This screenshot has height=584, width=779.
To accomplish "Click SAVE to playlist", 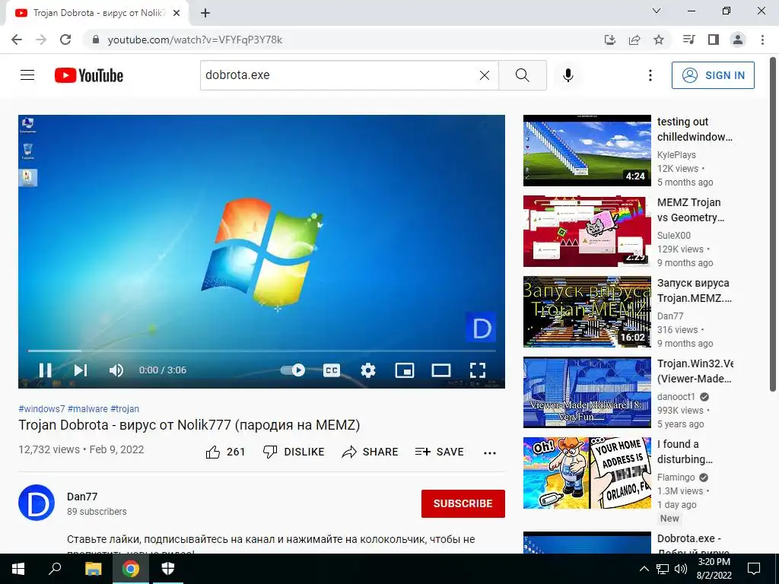I will [439, 452].
